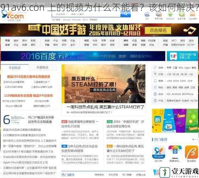Click the music note icon on banner
Screen dimensions: 199x178
(x=190, y=31)
